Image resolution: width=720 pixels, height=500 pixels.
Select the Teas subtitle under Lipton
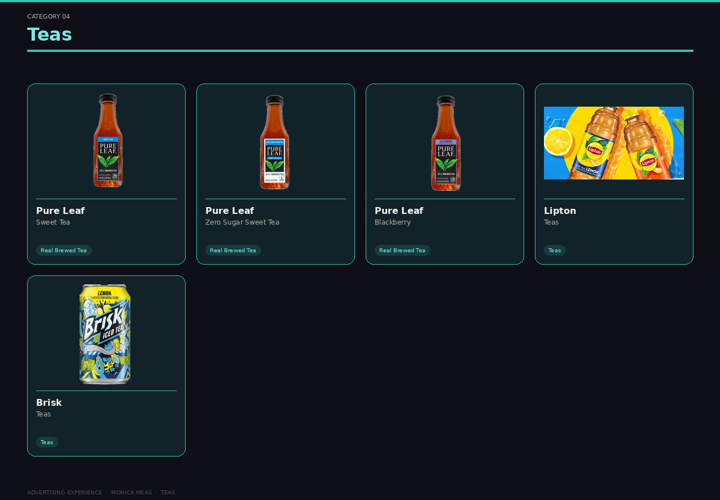click(551, 222)
